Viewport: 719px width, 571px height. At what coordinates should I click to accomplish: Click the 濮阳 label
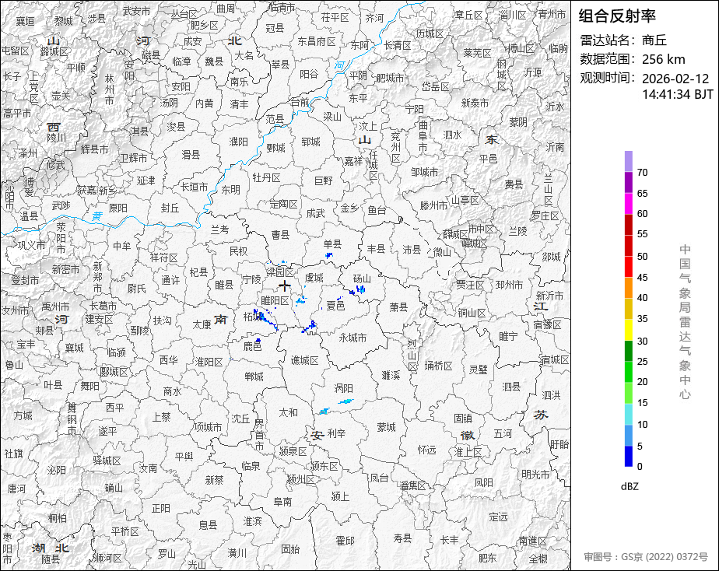pos(238,142)
